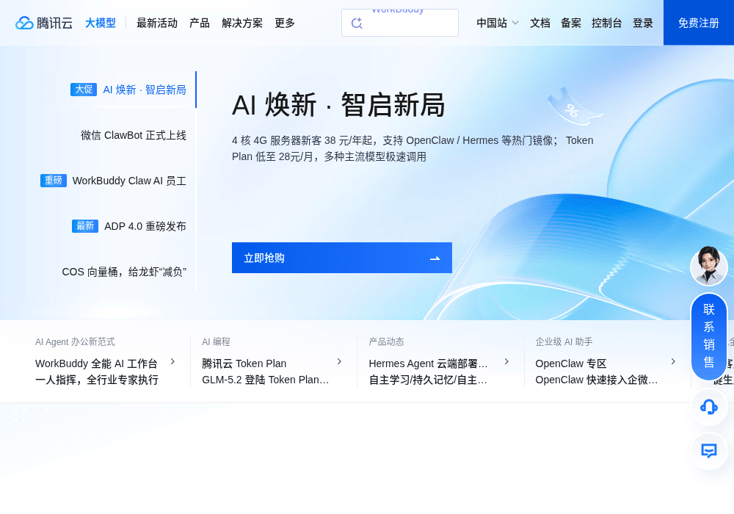Expand the 中国站 region dropdown
Screen dimensions: 734x514
[497, 23]
